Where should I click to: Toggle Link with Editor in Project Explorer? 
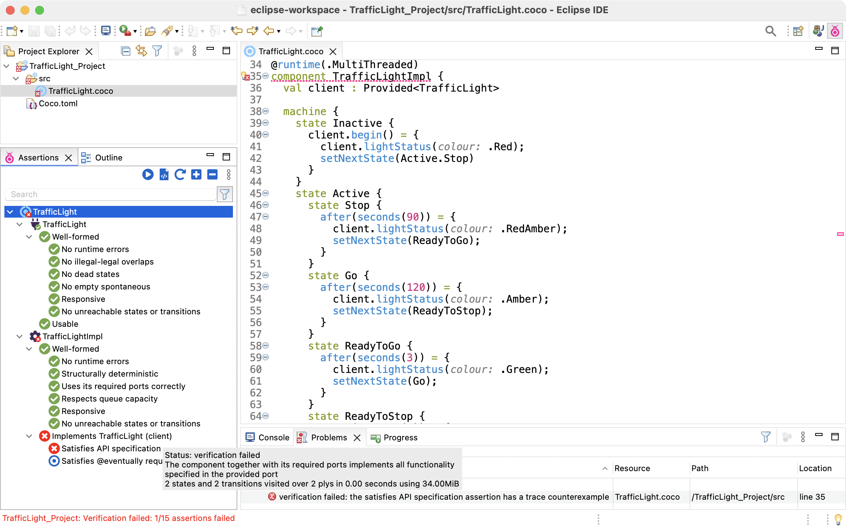pos(141,51)
